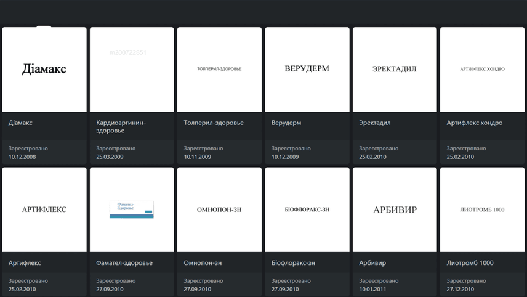Click the Кардиоаргинин-здоровье title link
The width and height of the screenshot is (527, 297).
click(121, 126)
